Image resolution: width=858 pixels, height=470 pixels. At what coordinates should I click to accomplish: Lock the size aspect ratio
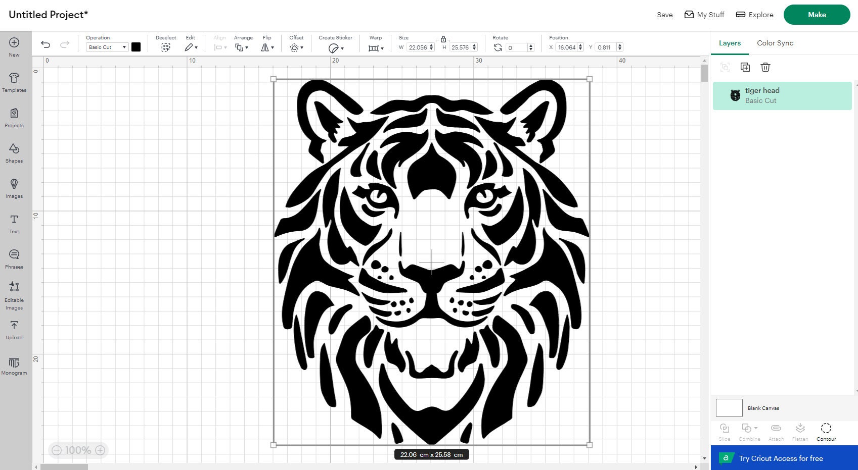click(x=443, y=39)
